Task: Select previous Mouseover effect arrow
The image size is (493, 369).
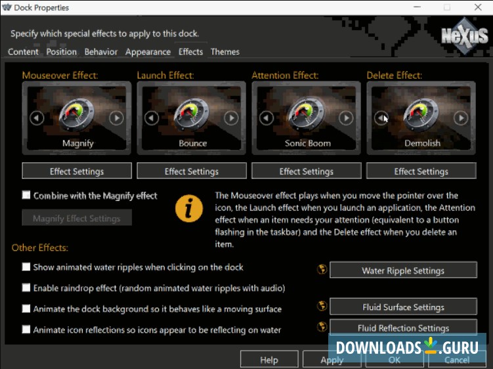Action: click(37, 118)
